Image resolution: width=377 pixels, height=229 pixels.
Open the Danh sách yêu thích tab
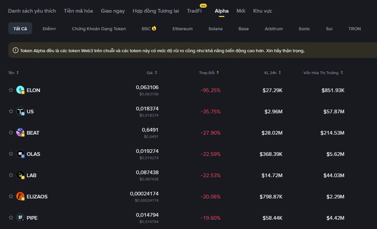[32, 11]
